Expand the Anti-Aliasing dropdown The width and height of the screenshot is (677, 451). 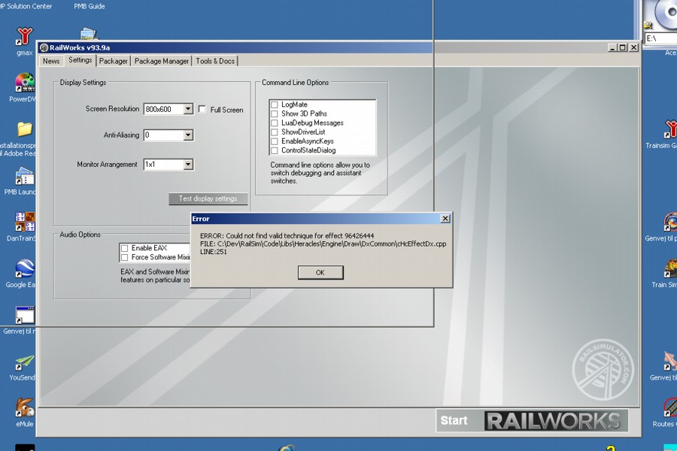point(188,135)
